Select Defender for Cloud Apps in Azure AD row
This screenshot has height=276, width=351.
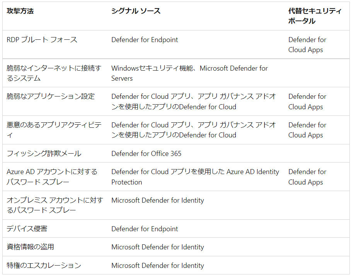(307, 177)
